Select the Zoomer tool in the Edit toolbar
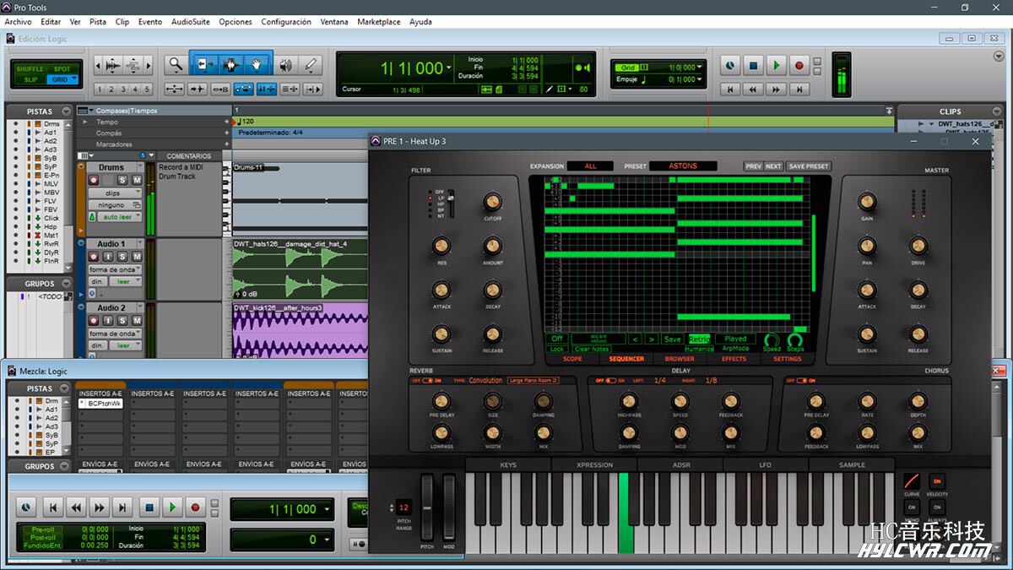 176,64
